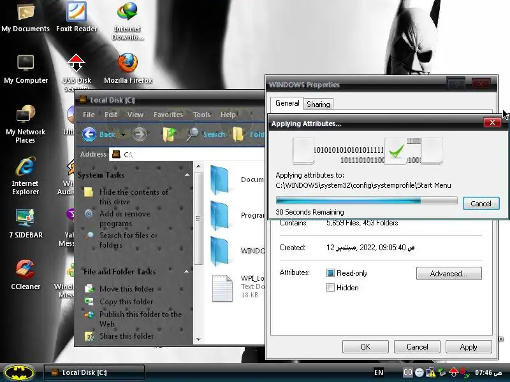Click Cancel at bottom of WINDOWS Properties

[x=418, y=346]
